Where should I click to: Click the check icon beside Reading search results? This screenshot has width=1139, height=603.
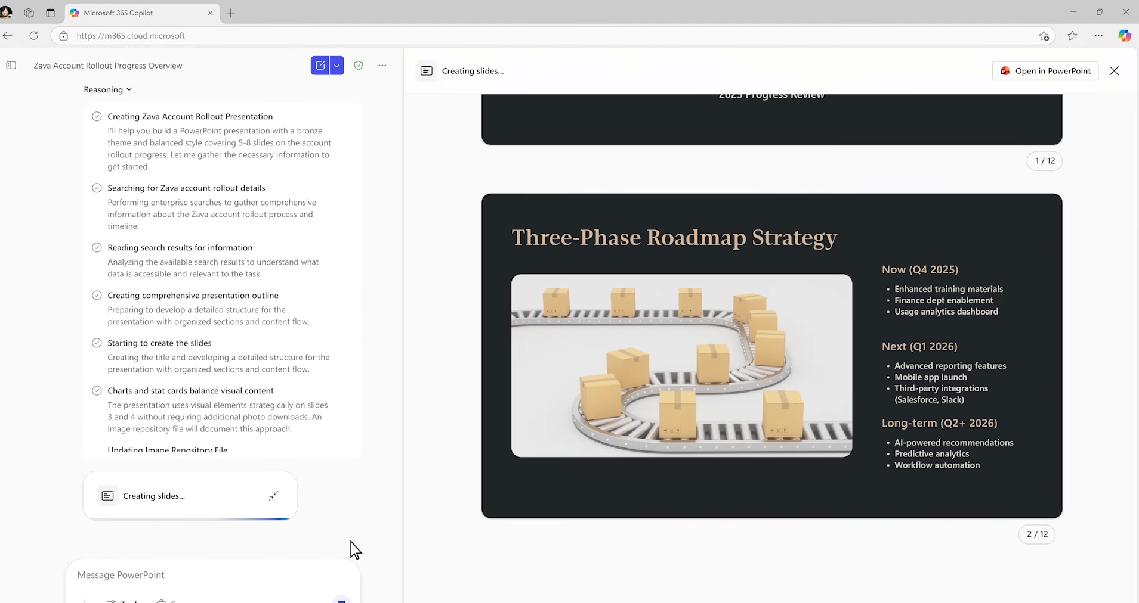97,247
